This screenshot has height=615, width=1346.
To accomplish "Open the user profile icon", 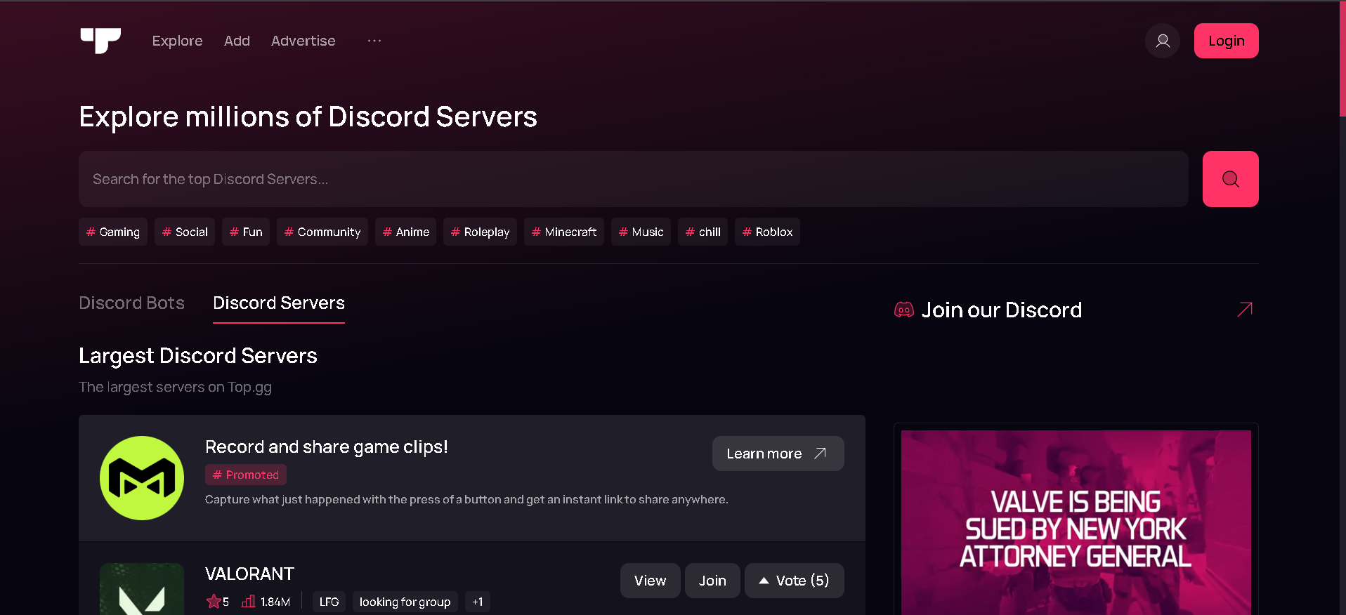I will pos(1163,41).
